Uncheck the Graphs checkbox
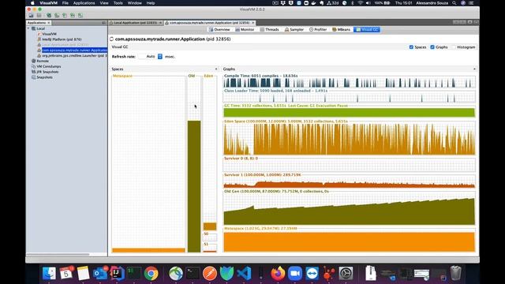Viewport: 505px width, 284px height. (x=432, y=47)
